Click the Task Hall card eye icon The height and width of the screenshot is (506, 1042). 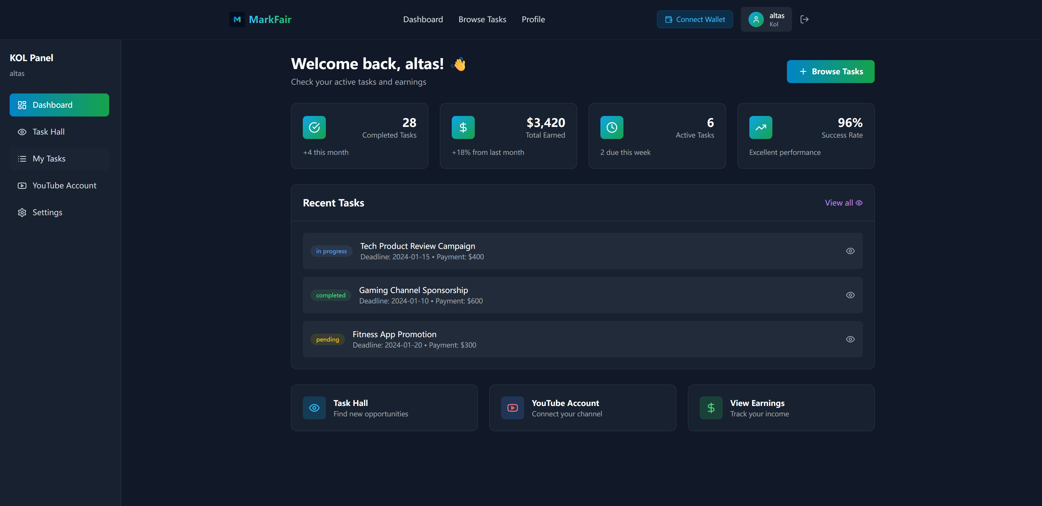click(x=314, y=408)
